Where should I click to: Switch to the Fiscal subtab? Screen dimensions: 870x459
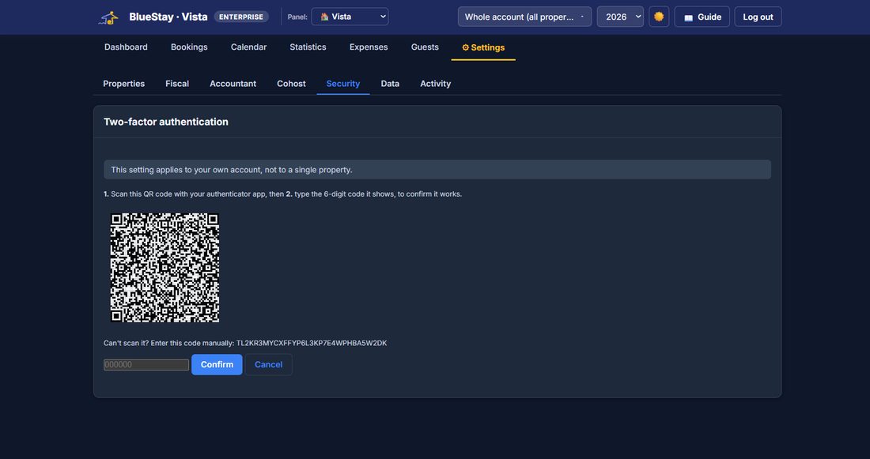tap(177, 84)
